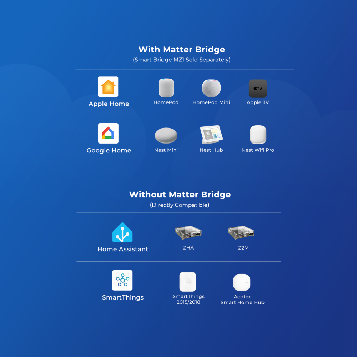Click the device image above ZHA
Screen dimensions: 357x357
(188, 233)
